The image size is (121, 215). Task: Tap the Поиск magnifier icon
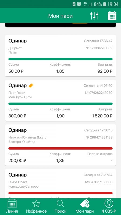tap(60, 204)
